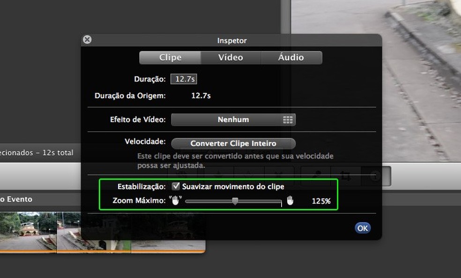The image size is (461, 278).
Task: Click the small hand icon beside the zoom slider
Action: (x=175, y=201)
